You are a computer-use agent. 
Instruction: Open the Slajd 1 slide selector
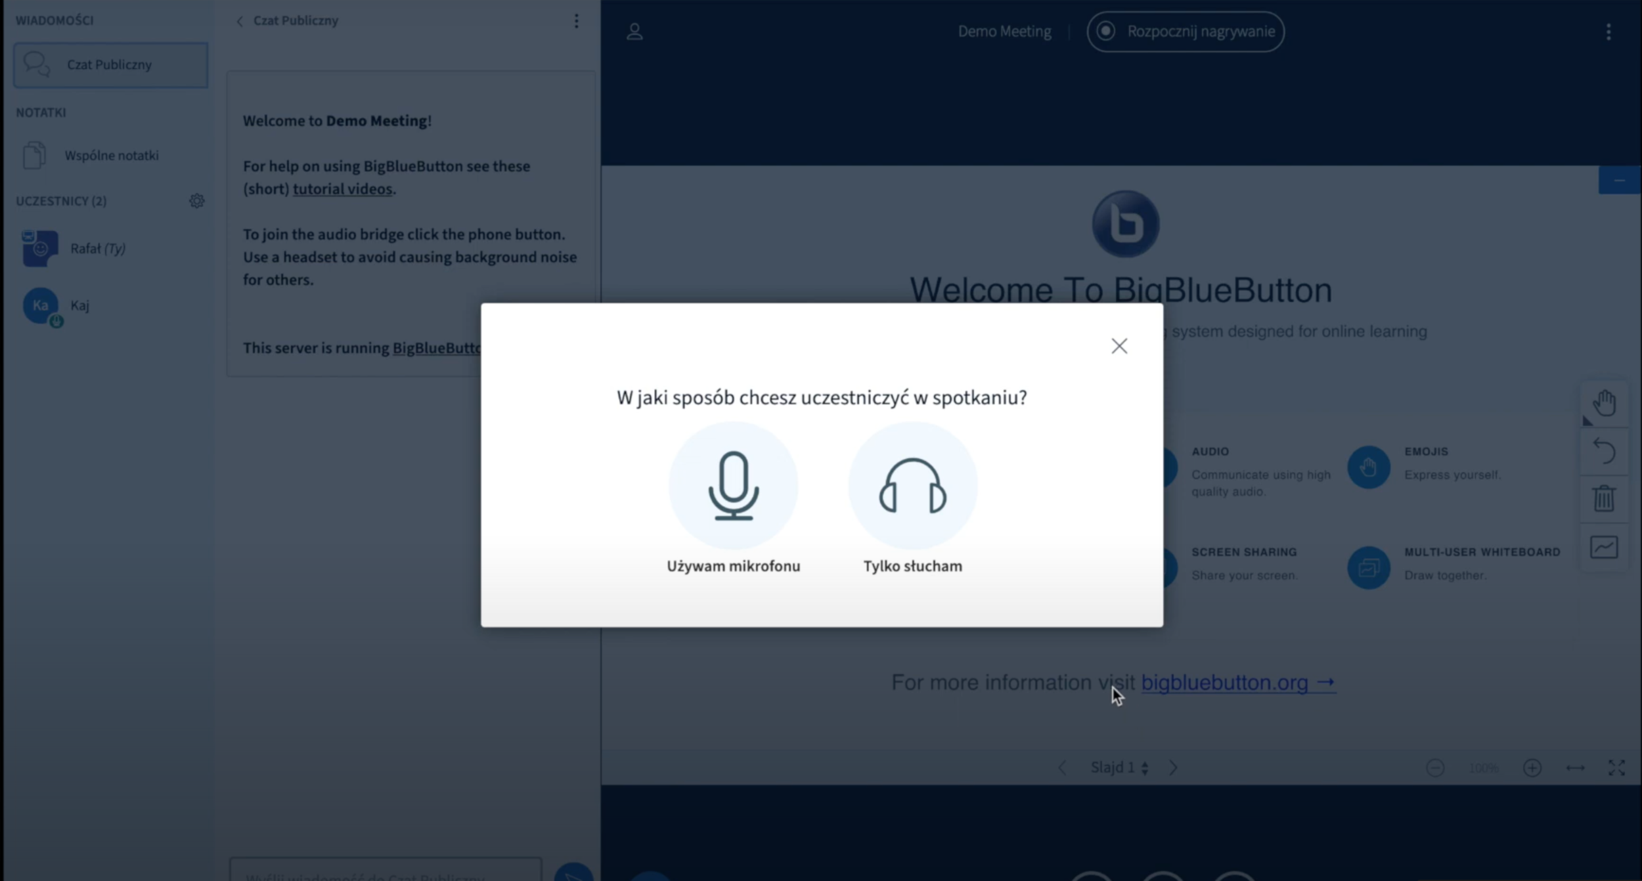point(1119,767)
